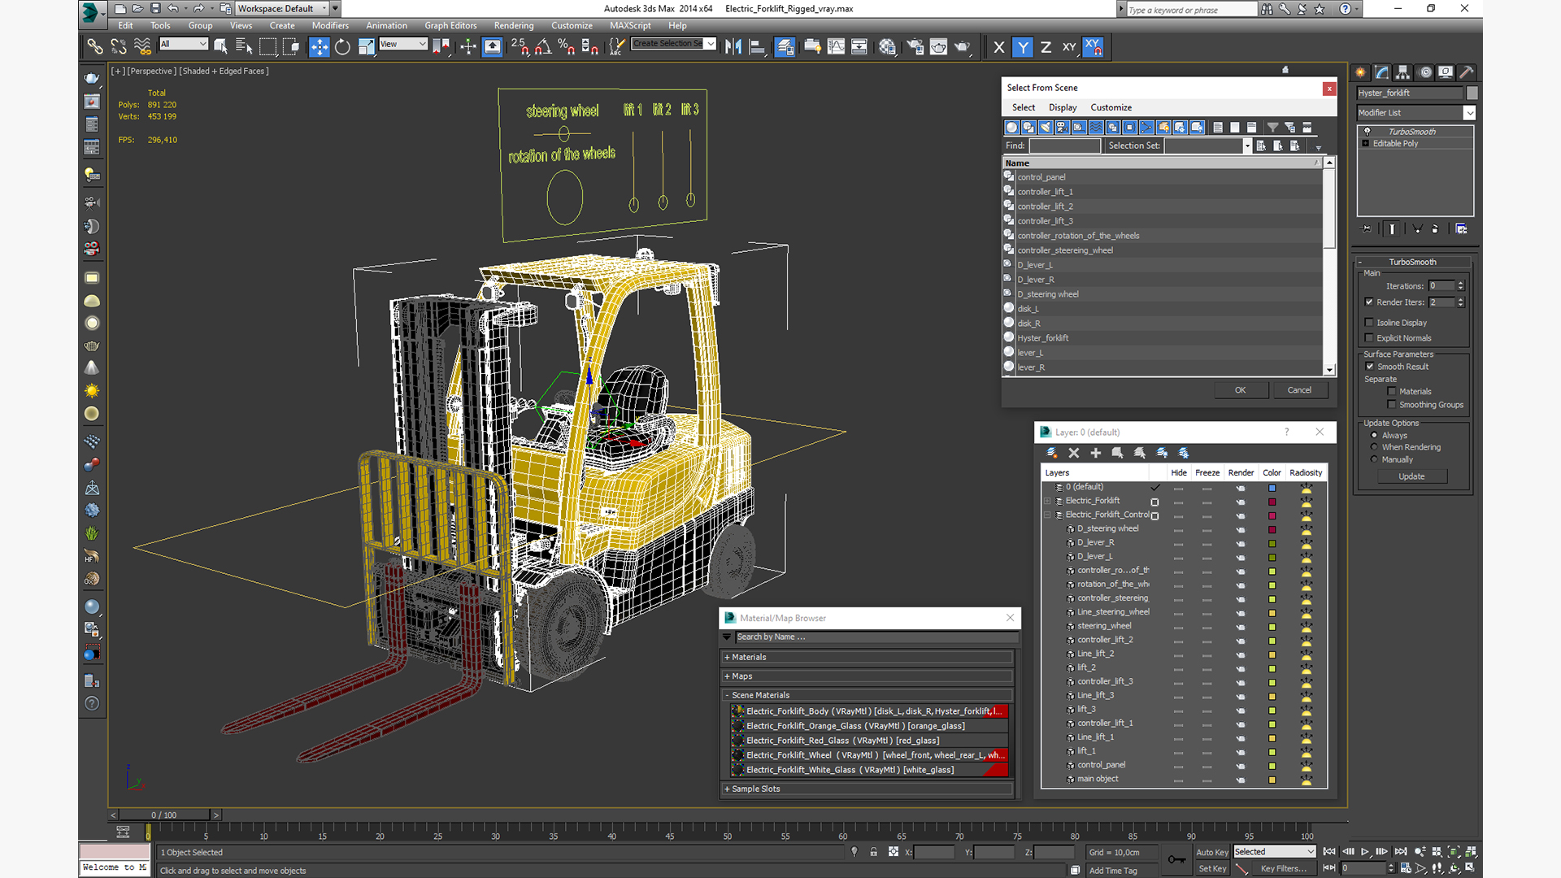Toggle Display Cameras filter in Select From Scene

(1063, 128)
